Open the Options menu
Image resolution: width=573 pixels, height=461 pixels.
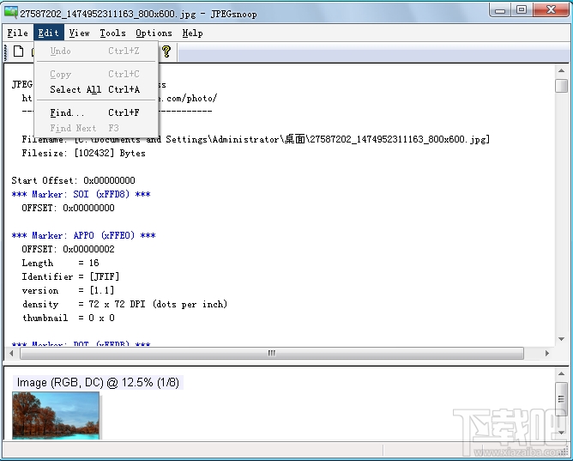[154, 33]
